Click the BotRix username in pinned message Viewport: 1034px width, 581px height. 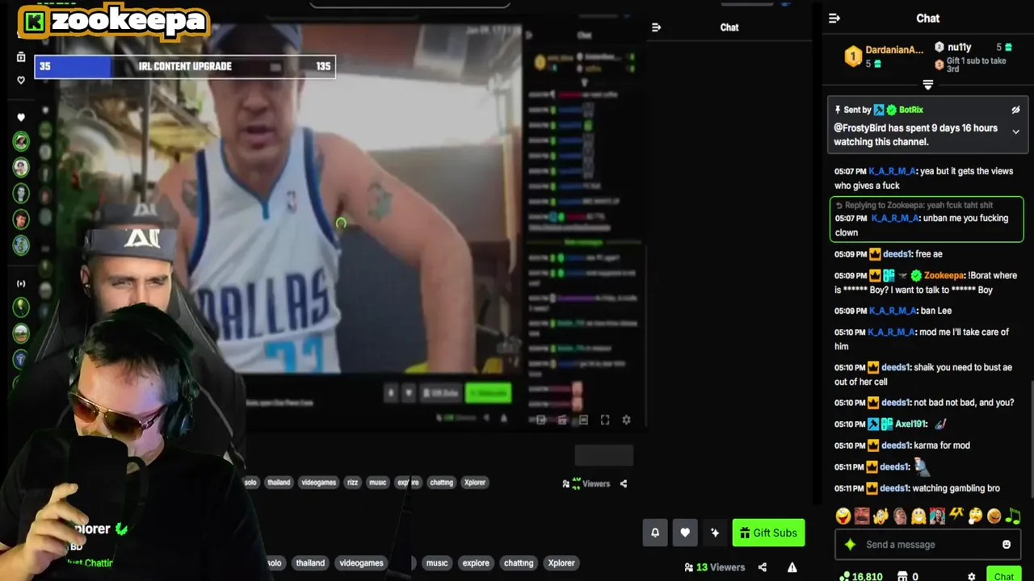click(910, 110)
